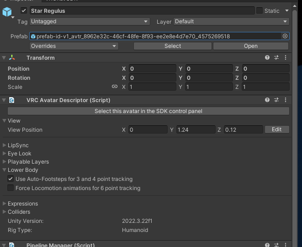Click the Scale Y field
Screen dimensions: 302x247
209,87
